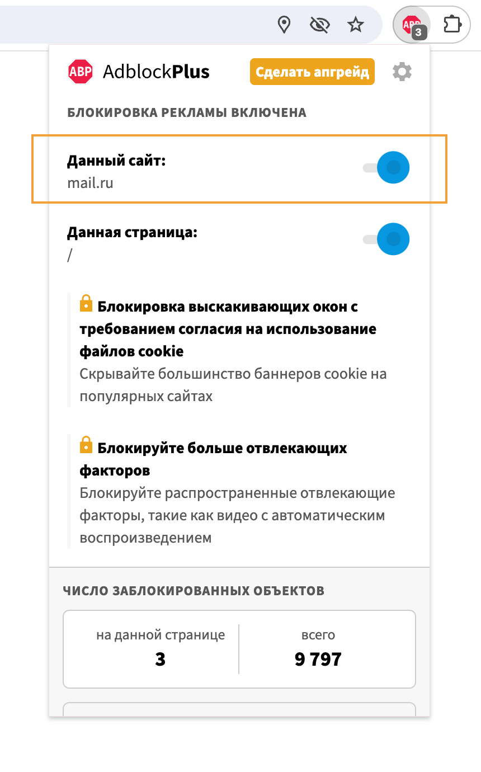Click blocked count on this page

point(161,660)
